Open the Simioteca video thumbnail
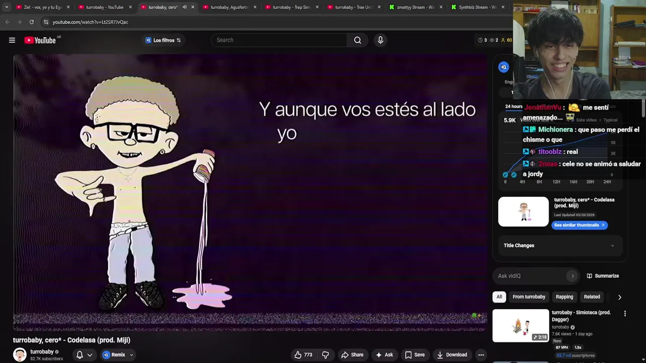Screen dimensions: 646x363 pos(520,326)
